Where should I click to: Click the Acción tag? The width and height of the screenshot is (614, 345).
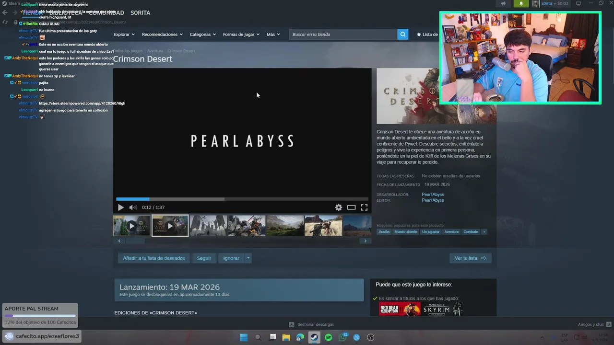pyautogui.click(x=384, y=232)
